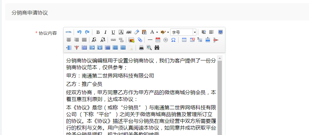Split cell into rows

click(x=115, y=48)
